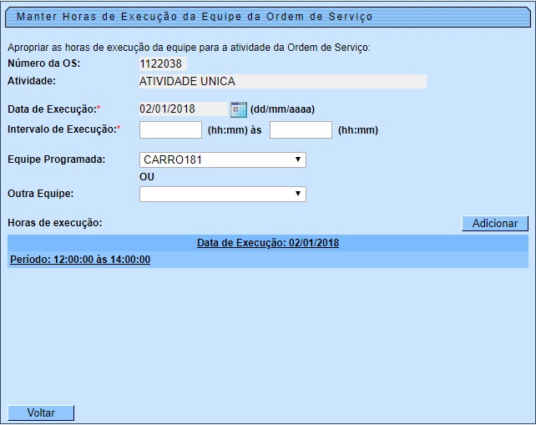536x425 pixels.
Task: Focus the end time interval field
Action: pyautogui.click(x=301, y=130)
